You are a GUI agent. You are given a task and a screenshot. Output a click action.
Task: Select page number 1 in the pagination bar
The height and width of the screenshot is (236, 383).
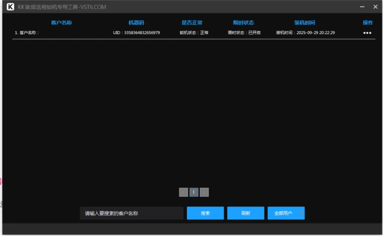[x=194, y=192]
